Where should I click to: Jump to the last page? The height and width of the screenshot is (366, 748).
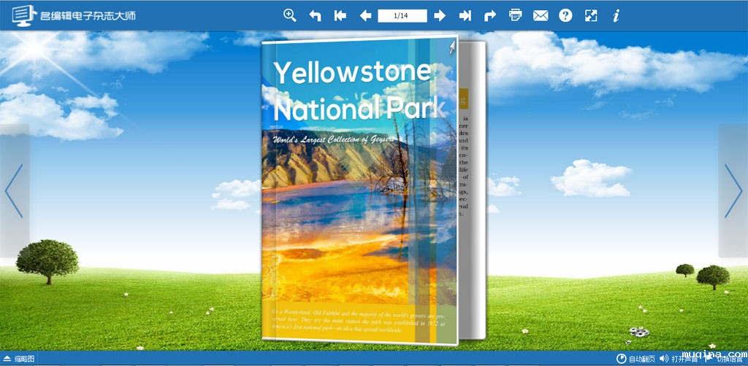[x=465, y=15]
